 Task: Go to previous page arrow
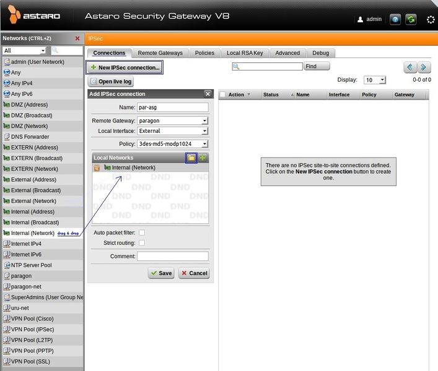pyautogui.click(x=410, y=67)
